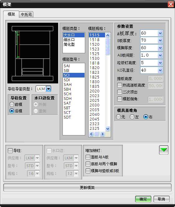Select SCT in 模胚型号 list

[x=74, y=112]
